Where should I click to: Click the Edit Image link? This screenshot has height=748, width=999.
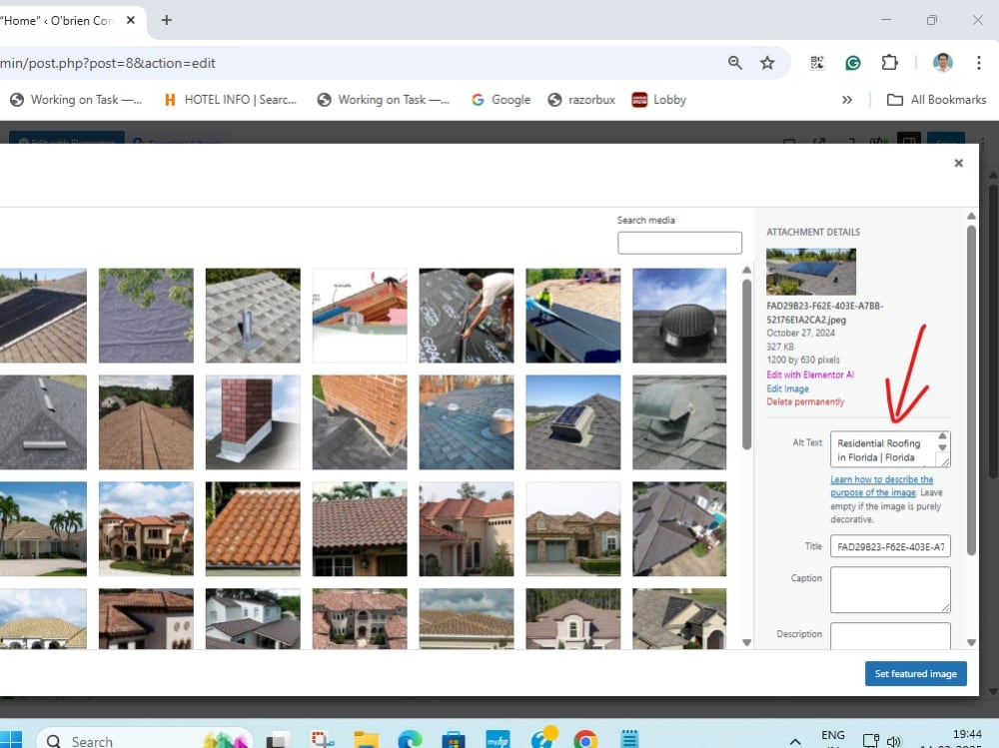click(x=787, y=388)
